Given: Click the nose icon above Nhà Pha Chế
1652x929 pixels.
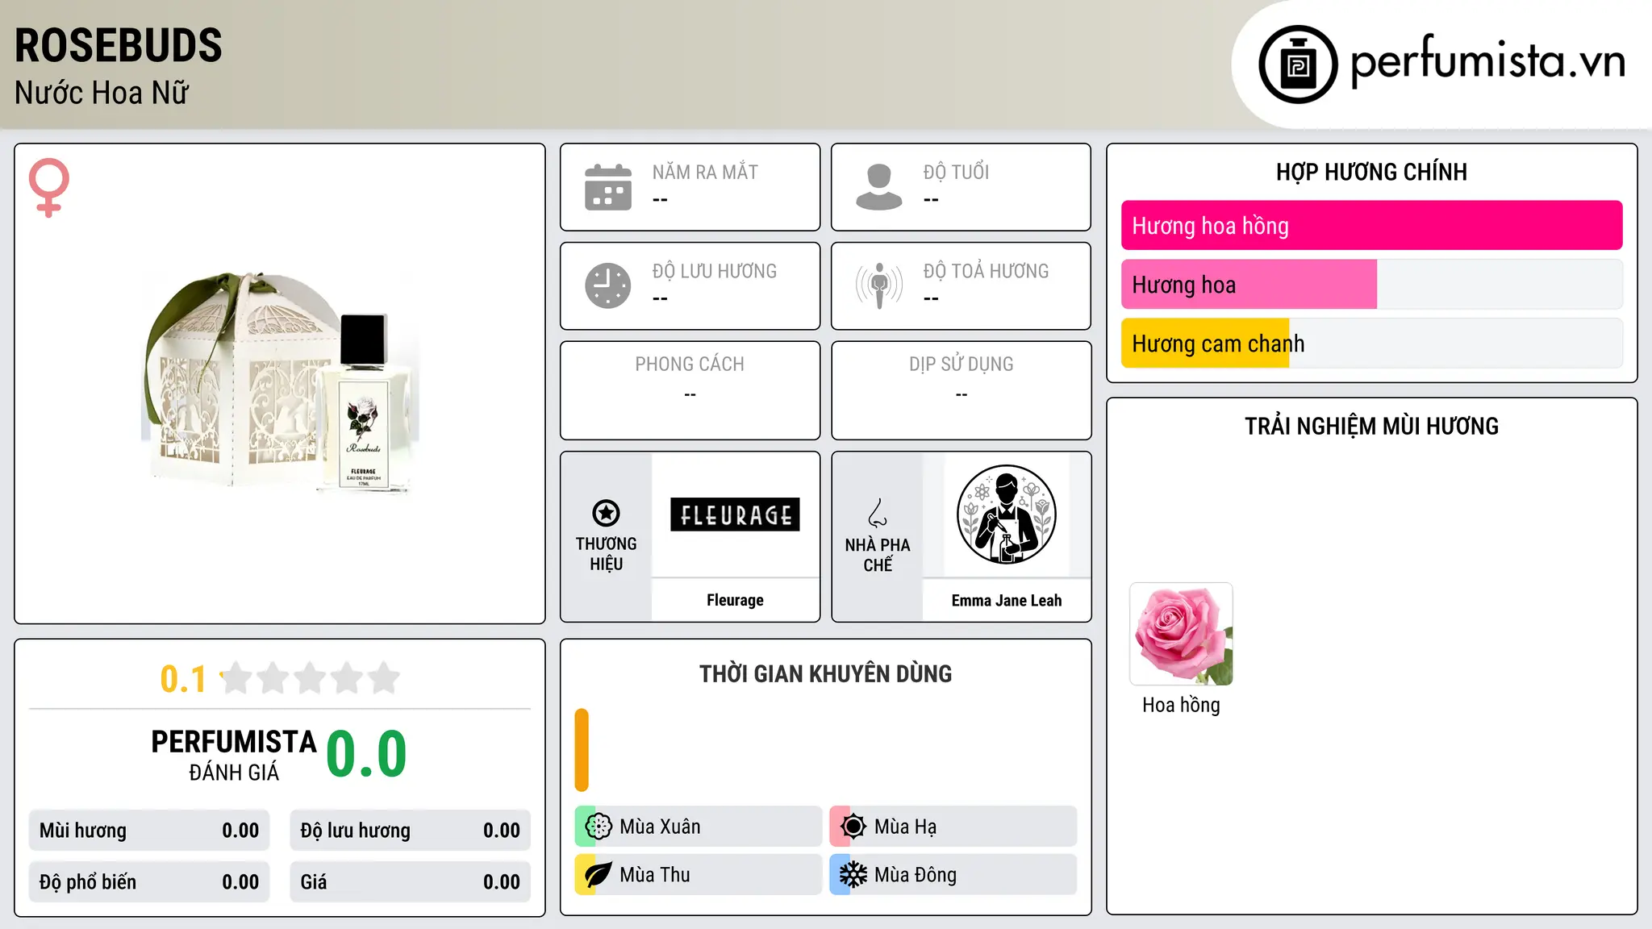Looking at the screenshot, I should tap(878, 513).
